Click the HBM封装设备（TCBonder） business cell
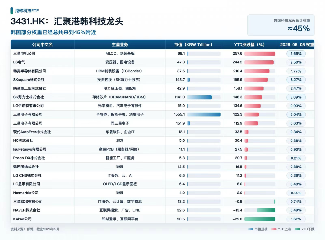Image resolution: width=325 pixels, height=240 pixels. tap(120, 71)
